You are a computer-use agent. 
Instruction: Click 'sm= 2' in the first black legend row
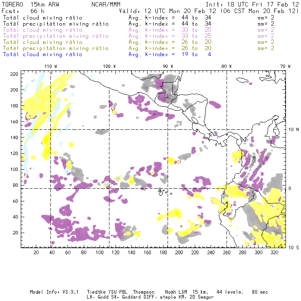(266, 18)
